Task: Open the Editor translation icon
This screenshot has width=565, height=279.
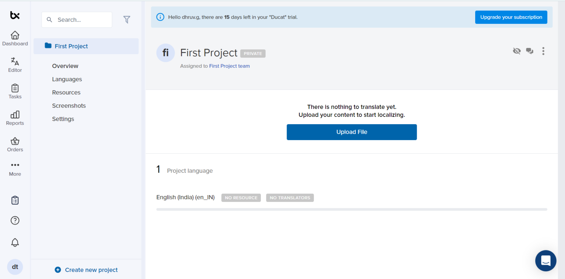Action: pyautogui.click(x=15, y=62)
